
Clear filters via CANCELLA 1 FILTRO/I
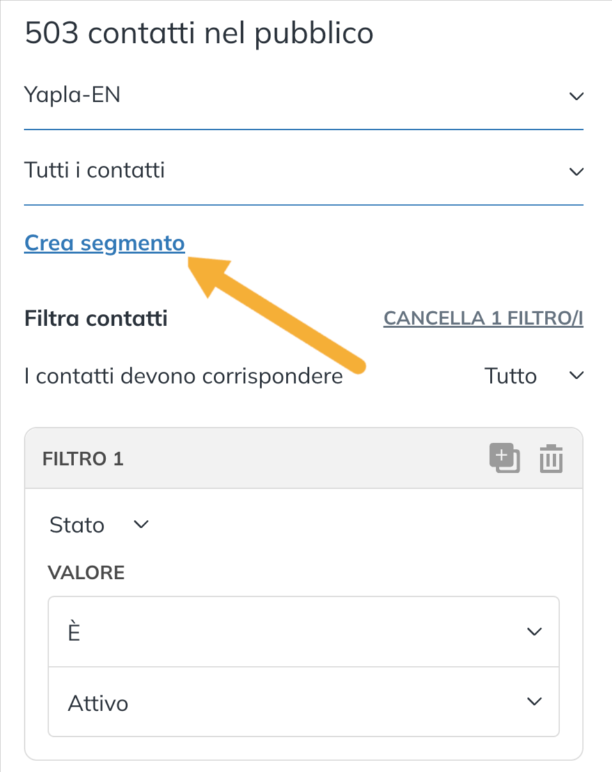point(483,318)
